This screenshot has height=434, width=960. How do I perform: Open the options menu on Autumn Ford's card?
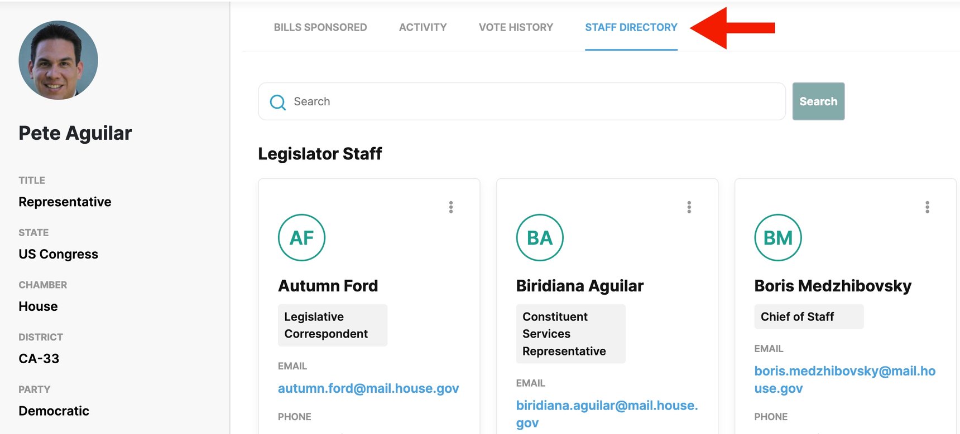coord(451,207)
